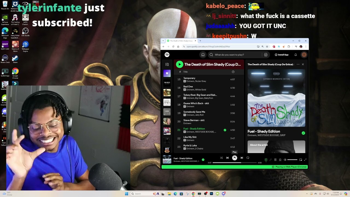350x197 pixels.
Task: Skip to the next track
Action: [x=242, y=158]
